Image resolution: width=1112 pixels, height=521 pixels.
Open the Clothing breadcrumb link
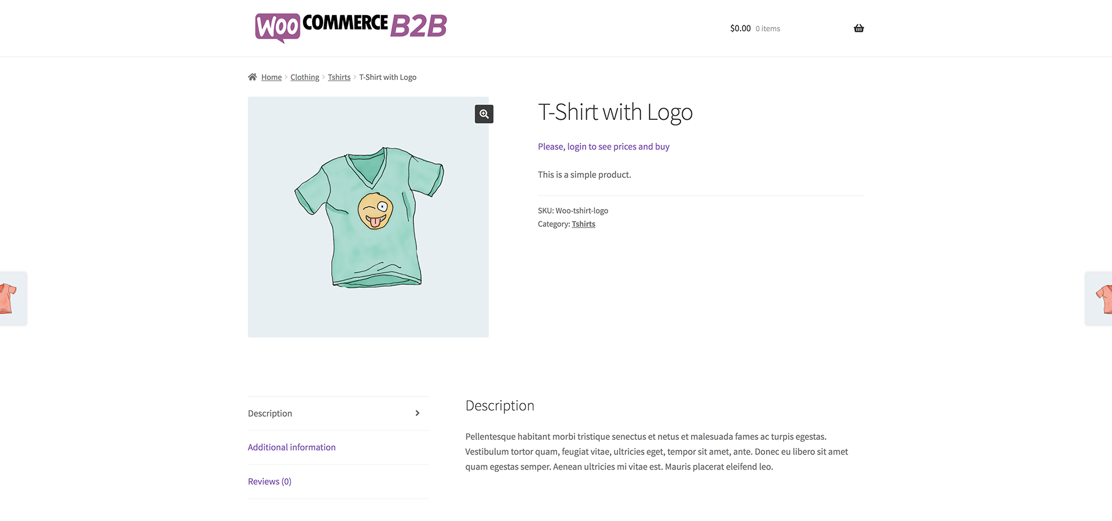click(x=305, y=78)
